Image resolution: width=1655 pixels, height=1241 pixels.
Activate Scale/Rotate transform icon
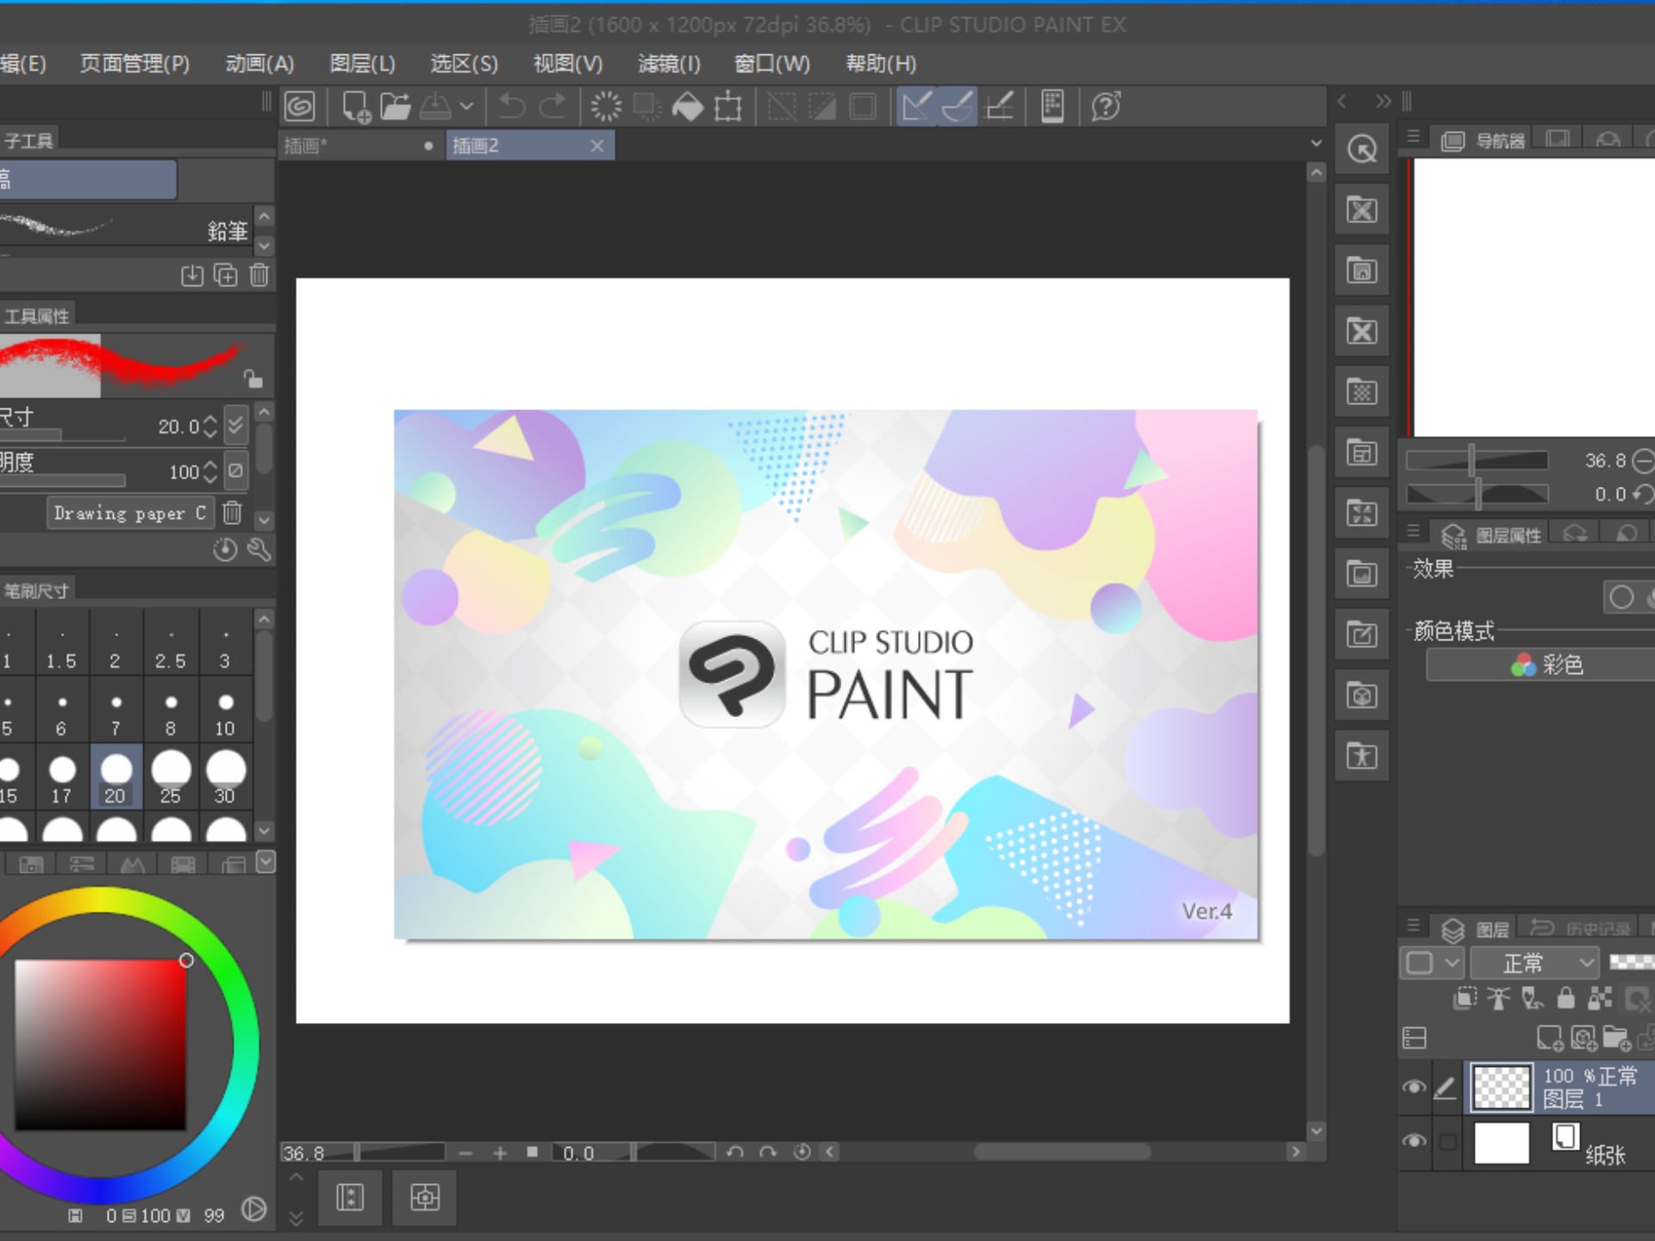coord(728,107)
